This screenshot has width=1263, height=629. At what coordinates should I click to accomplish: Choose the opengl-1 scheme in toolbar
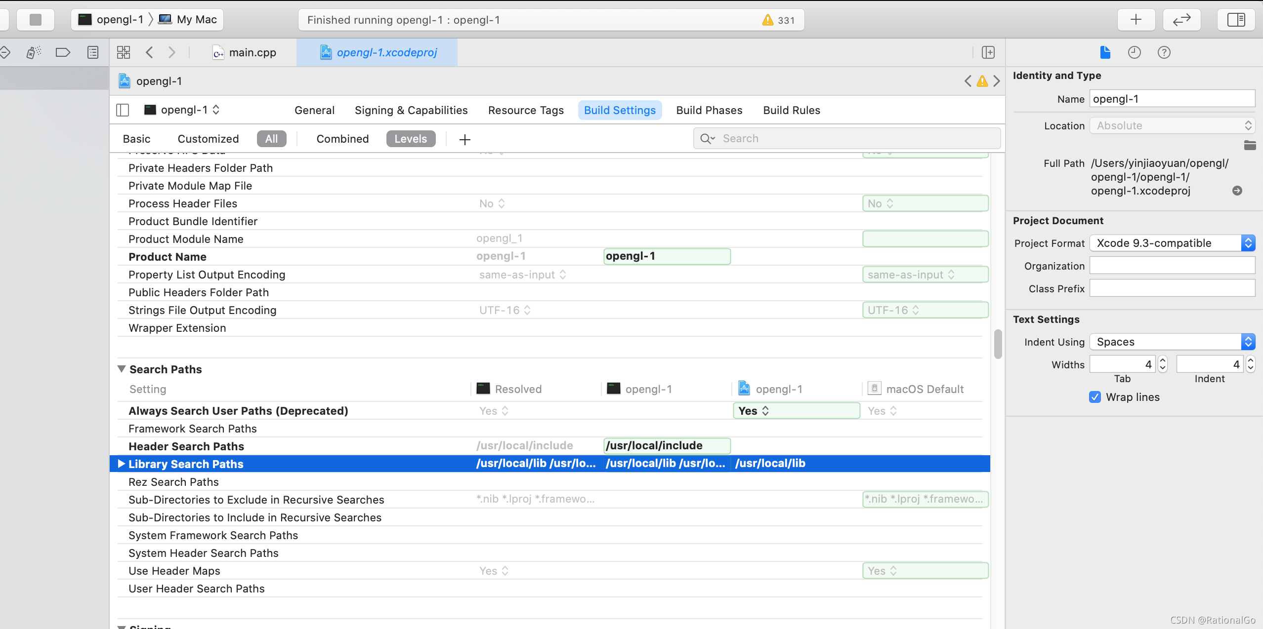[x=111, y=20]
